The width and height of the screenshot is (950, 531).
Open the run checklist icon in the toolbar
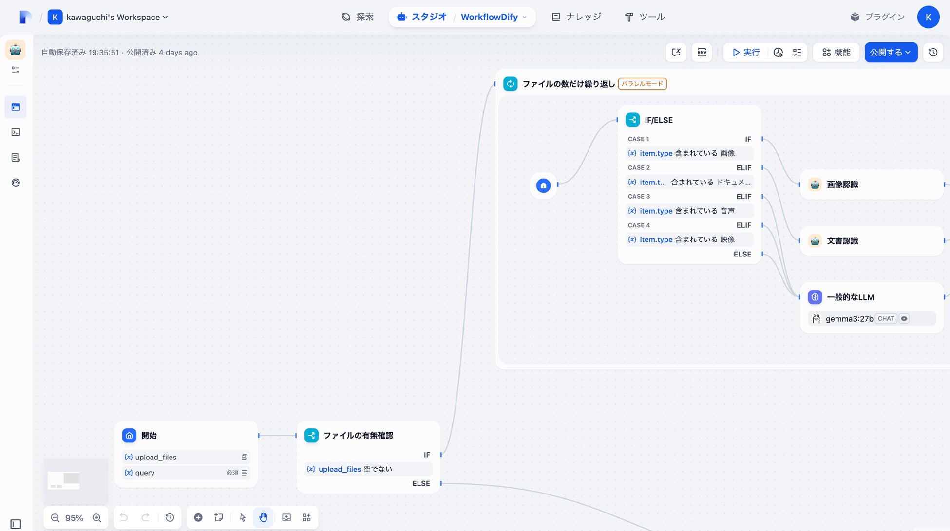pos(797,52)
